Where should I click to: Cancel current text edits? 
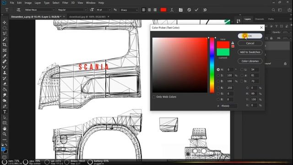click(x=189, y=10)
